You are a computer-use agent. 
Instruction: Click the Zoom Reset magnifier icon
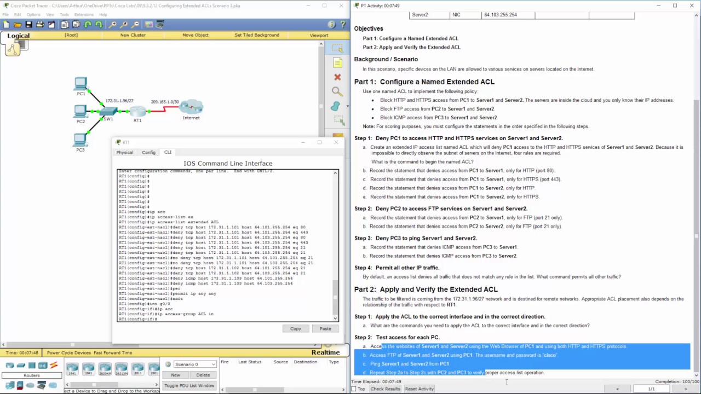tap(124, 25)
